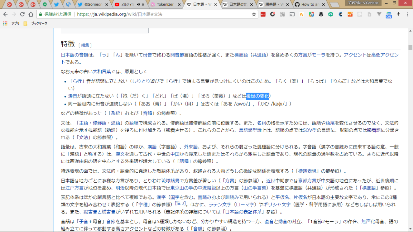Click the red LastPass extension icon
The width and height of the screenshot is (413, 232).
[263, 14]
